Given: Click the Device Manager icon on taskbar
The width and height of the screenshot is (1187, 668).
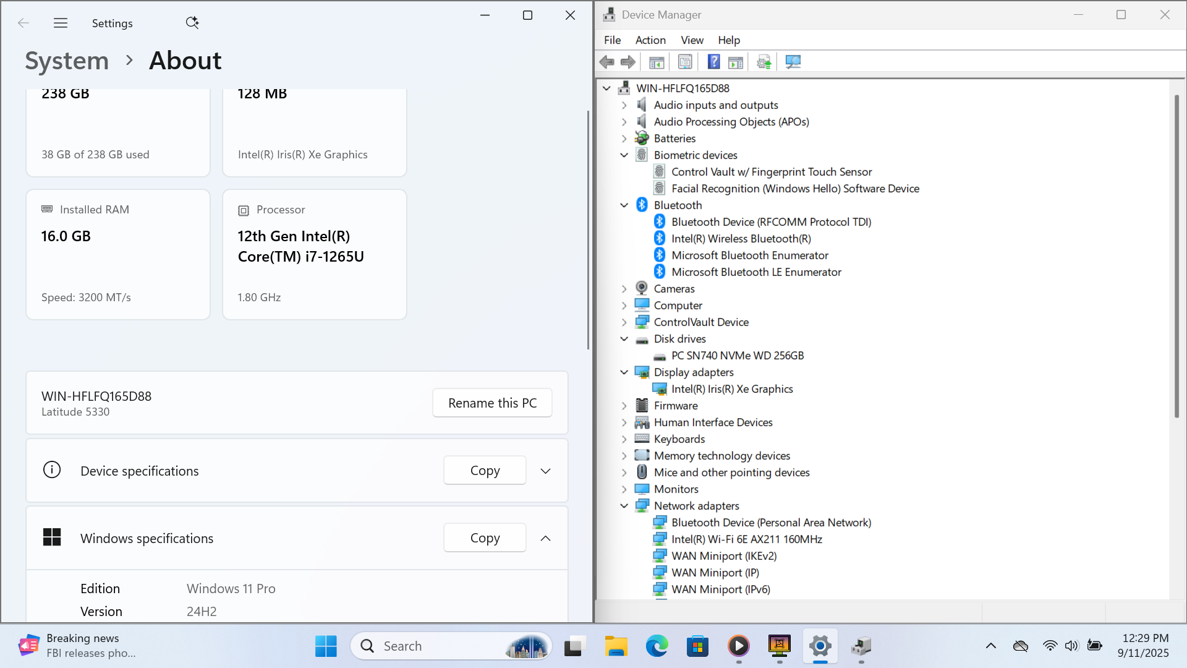Looking at the screenshot, I should pos(861,646).
